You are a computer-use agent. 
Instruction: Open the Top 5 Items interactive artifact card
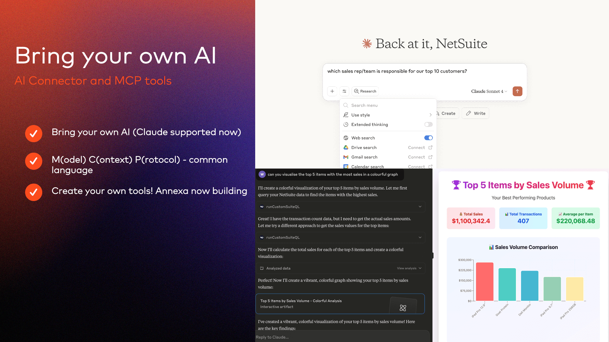[x=340, y=304]
